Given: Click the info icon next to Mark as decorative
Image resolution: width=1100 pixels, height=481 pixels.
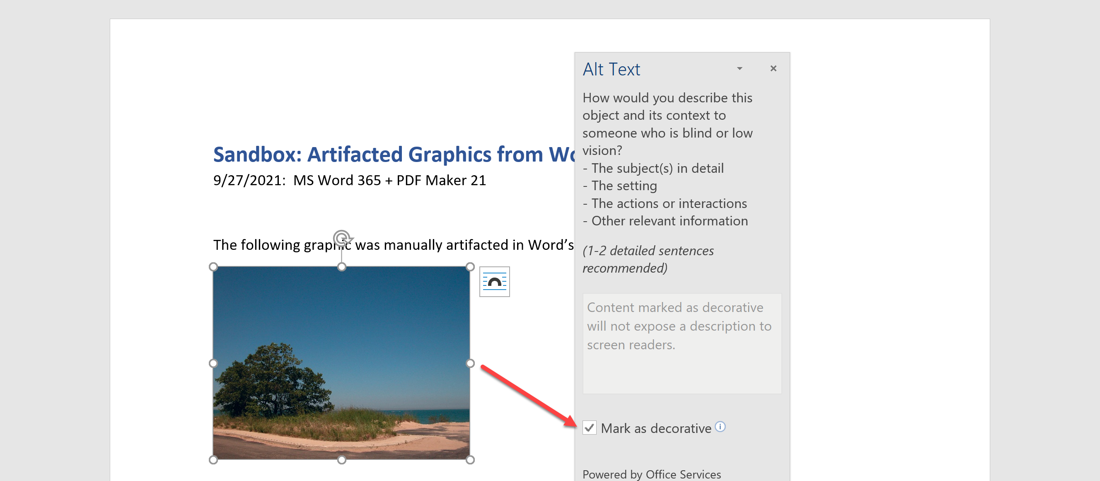Looking at the screenshot, I should click(x=720, y=426).
